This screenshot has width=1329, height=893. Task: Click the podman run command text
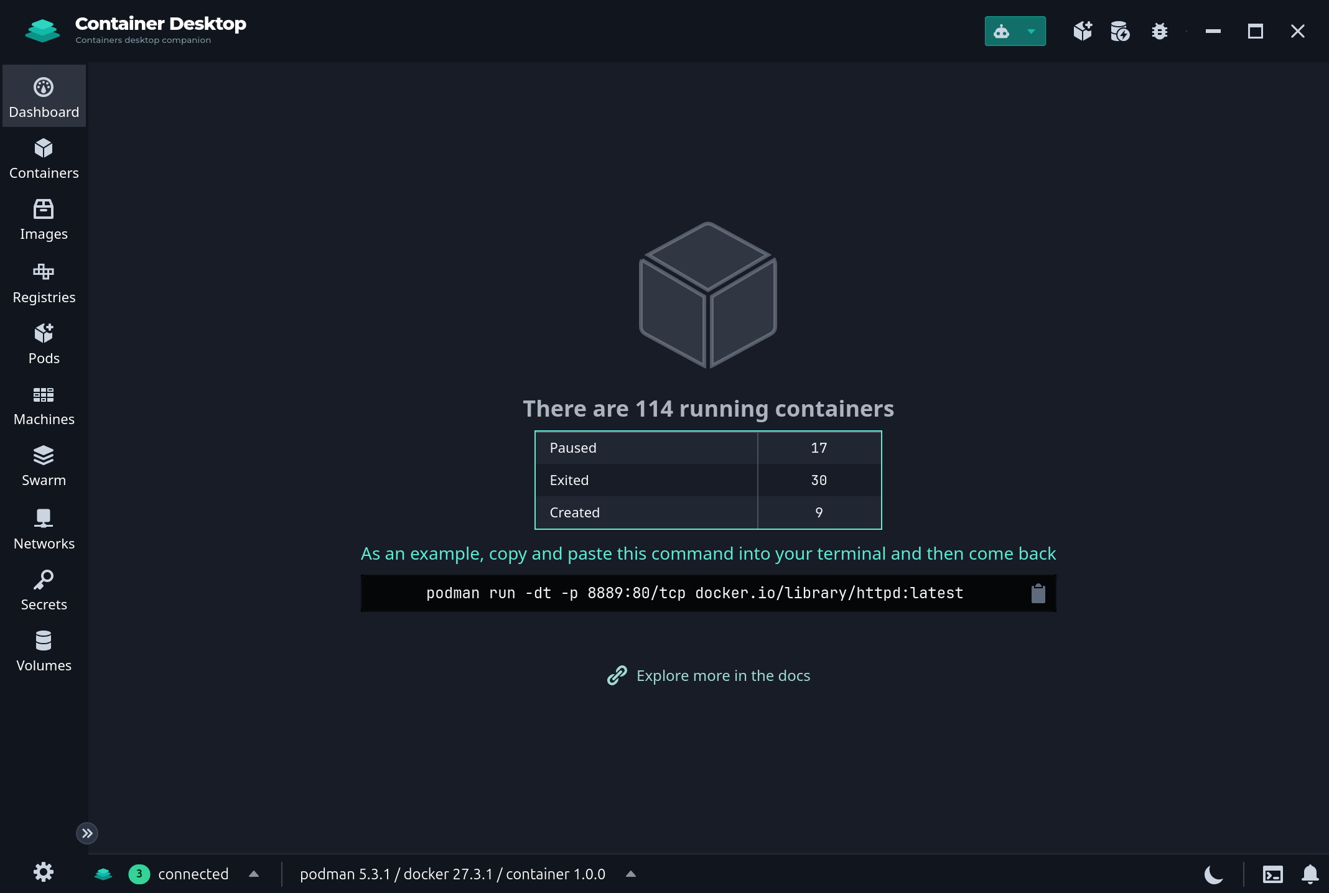click(x=694, y=593)
